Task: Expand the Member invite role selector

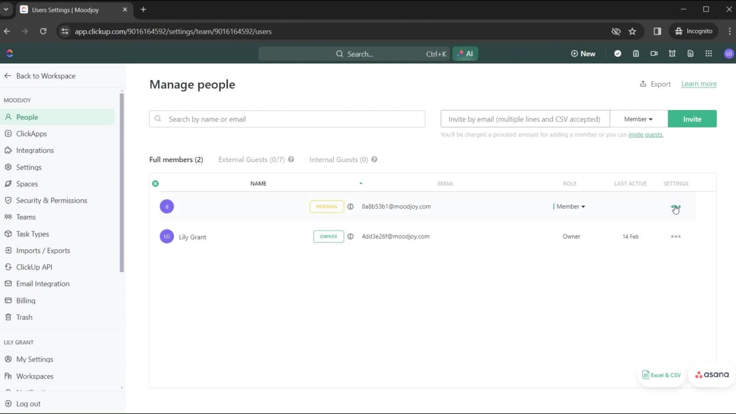Action: (638, 119)
